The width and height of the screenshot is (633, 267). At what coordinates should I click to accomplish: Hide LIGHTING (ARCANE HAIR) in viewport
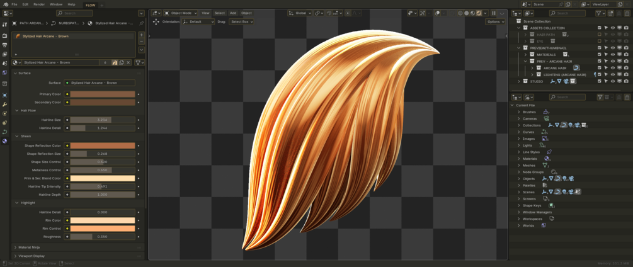coord(612,74)
